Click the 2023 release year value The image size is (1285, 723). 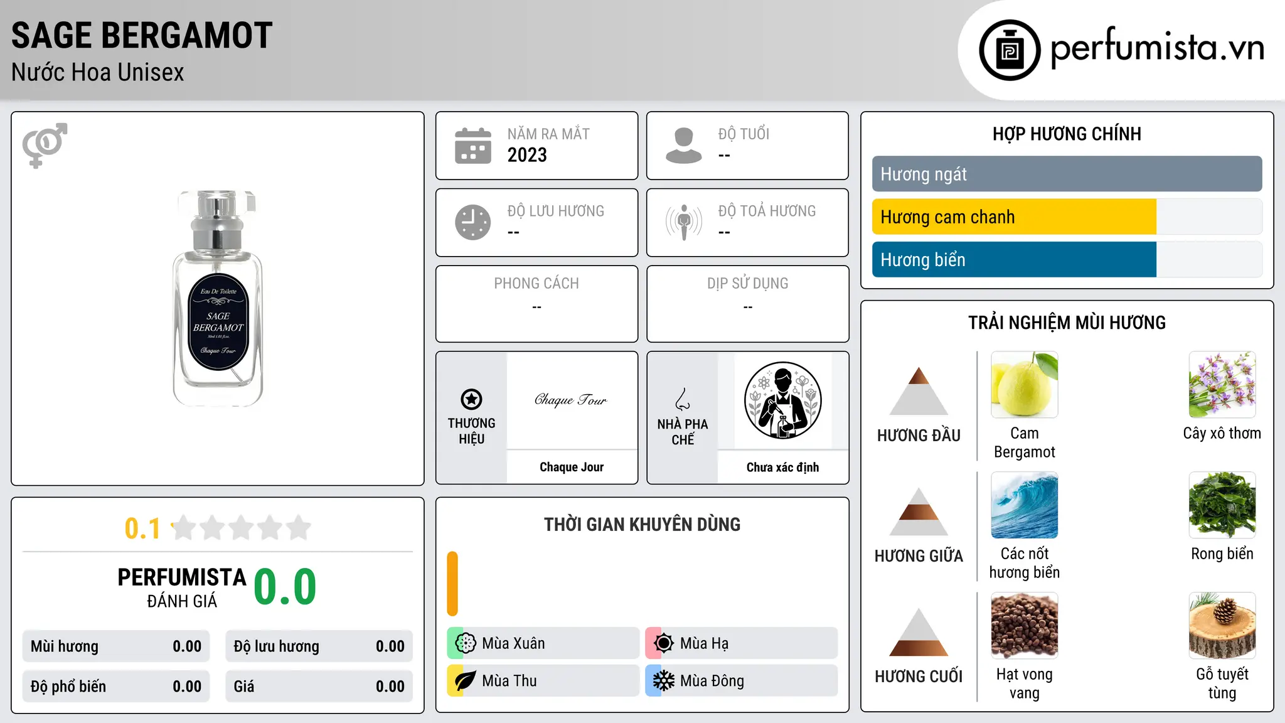click(527, 155)
